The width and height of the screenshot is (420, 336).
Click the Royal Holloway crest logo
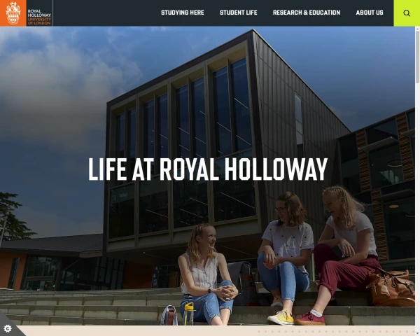[x=13, y=13]
